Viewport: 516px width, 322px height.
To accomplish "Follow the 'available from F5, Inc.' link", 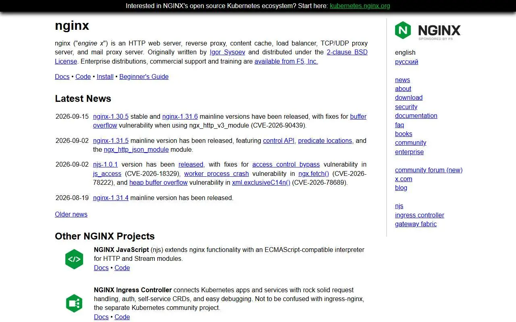I will pos(286,62).
